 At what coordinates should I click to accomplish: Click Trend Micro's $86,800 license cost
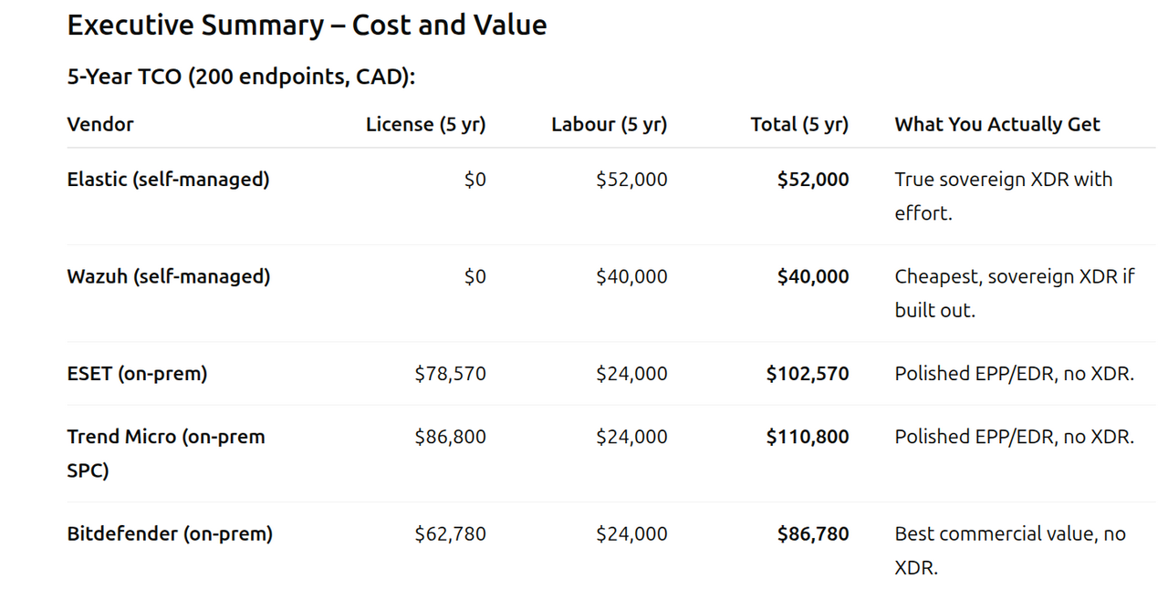click(x=450, y=437)
